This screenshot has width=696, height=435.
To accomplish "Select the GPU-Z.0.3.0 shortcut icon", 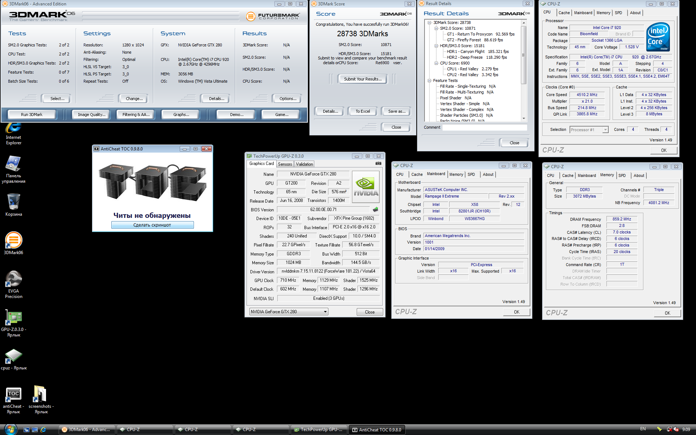I will (x=13, y=323).
